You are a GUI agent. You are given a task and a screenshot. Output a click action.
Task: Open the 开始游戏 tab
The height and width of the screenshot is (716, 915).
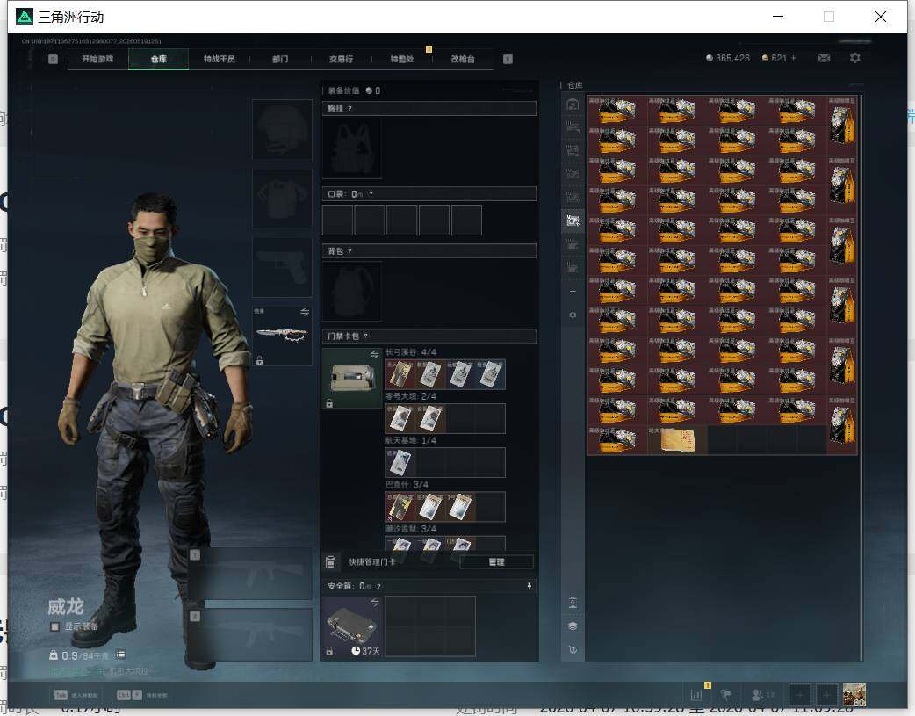coord(97,59)
